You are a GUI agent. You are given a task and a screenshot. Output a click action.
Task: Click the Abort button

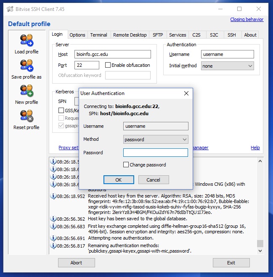pyautogui.click(x=77, y=263)
